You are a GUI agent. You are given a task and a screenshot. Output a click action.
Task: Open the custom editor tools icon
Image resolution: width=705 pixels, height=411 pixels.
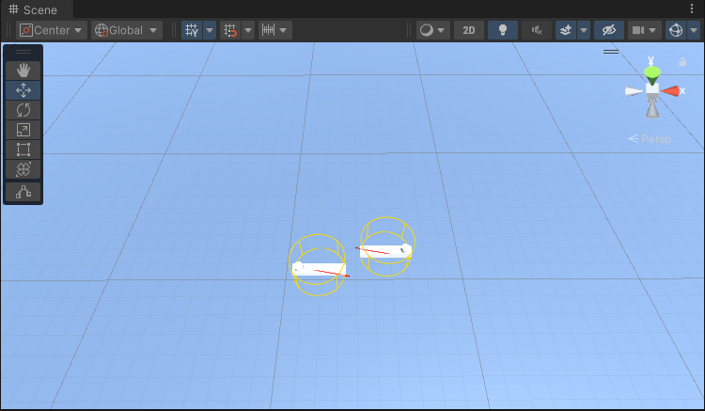[x=23, y=192]
